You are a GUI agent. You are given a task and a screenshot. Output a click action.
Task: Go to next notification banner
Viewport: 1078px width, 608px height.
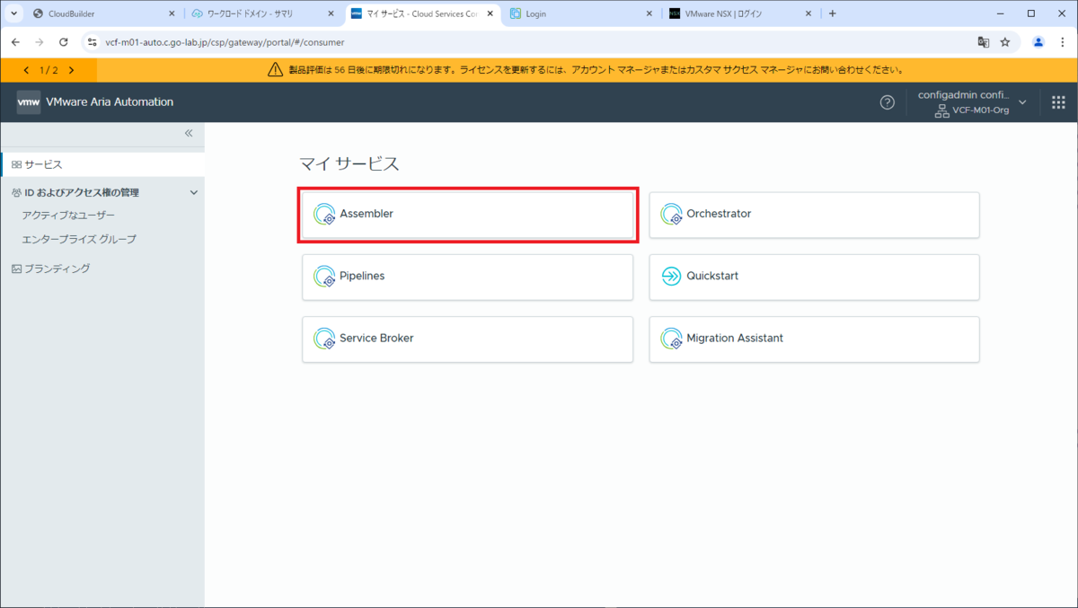tap(71, 70)
